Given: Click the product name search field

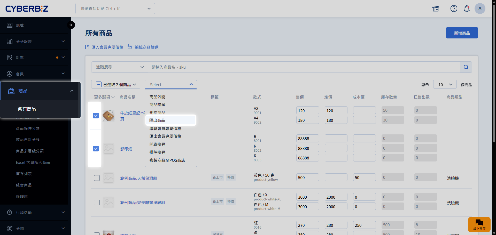Looking at the screenshot, I should [x=304, y=67].
